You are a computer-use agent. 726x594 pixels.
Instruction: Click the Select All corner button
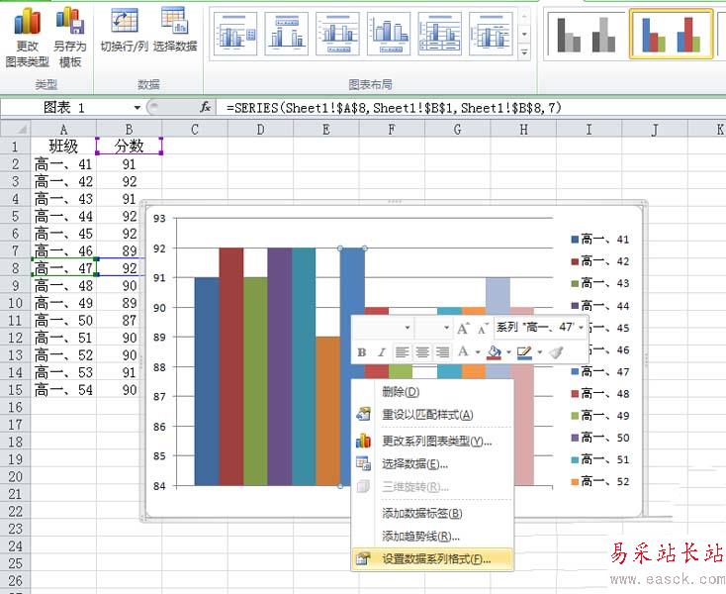(15, 130)
